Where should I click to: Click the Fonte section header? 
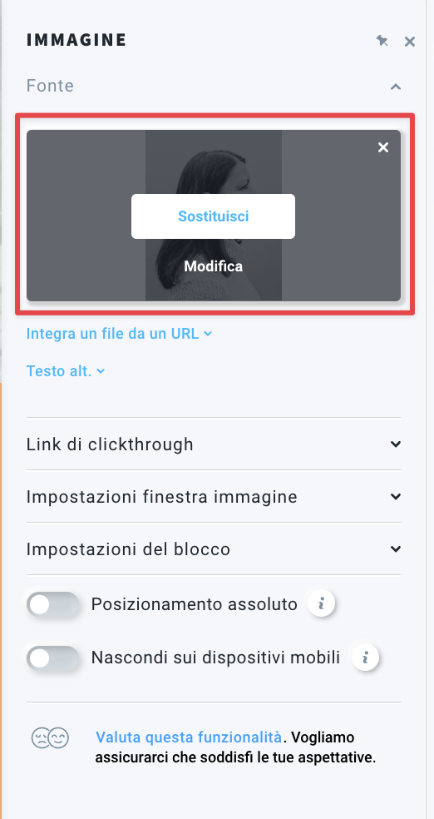214,86
